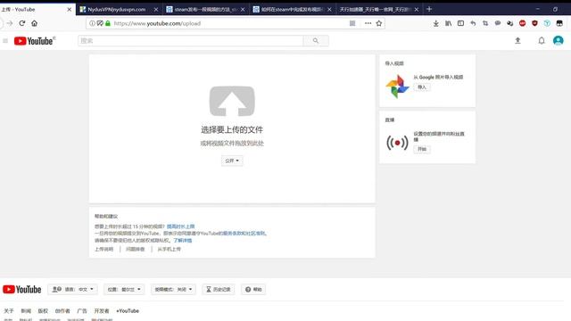
Task: Click the Google Photos pinwheel icon
Action: click(397, 86)
